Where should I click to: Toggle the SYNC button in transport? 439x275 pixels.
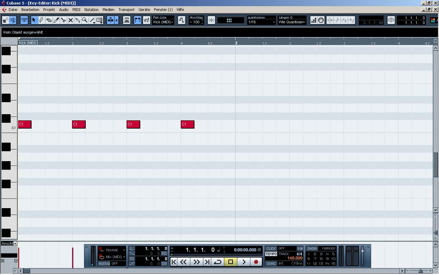point(271,263)
